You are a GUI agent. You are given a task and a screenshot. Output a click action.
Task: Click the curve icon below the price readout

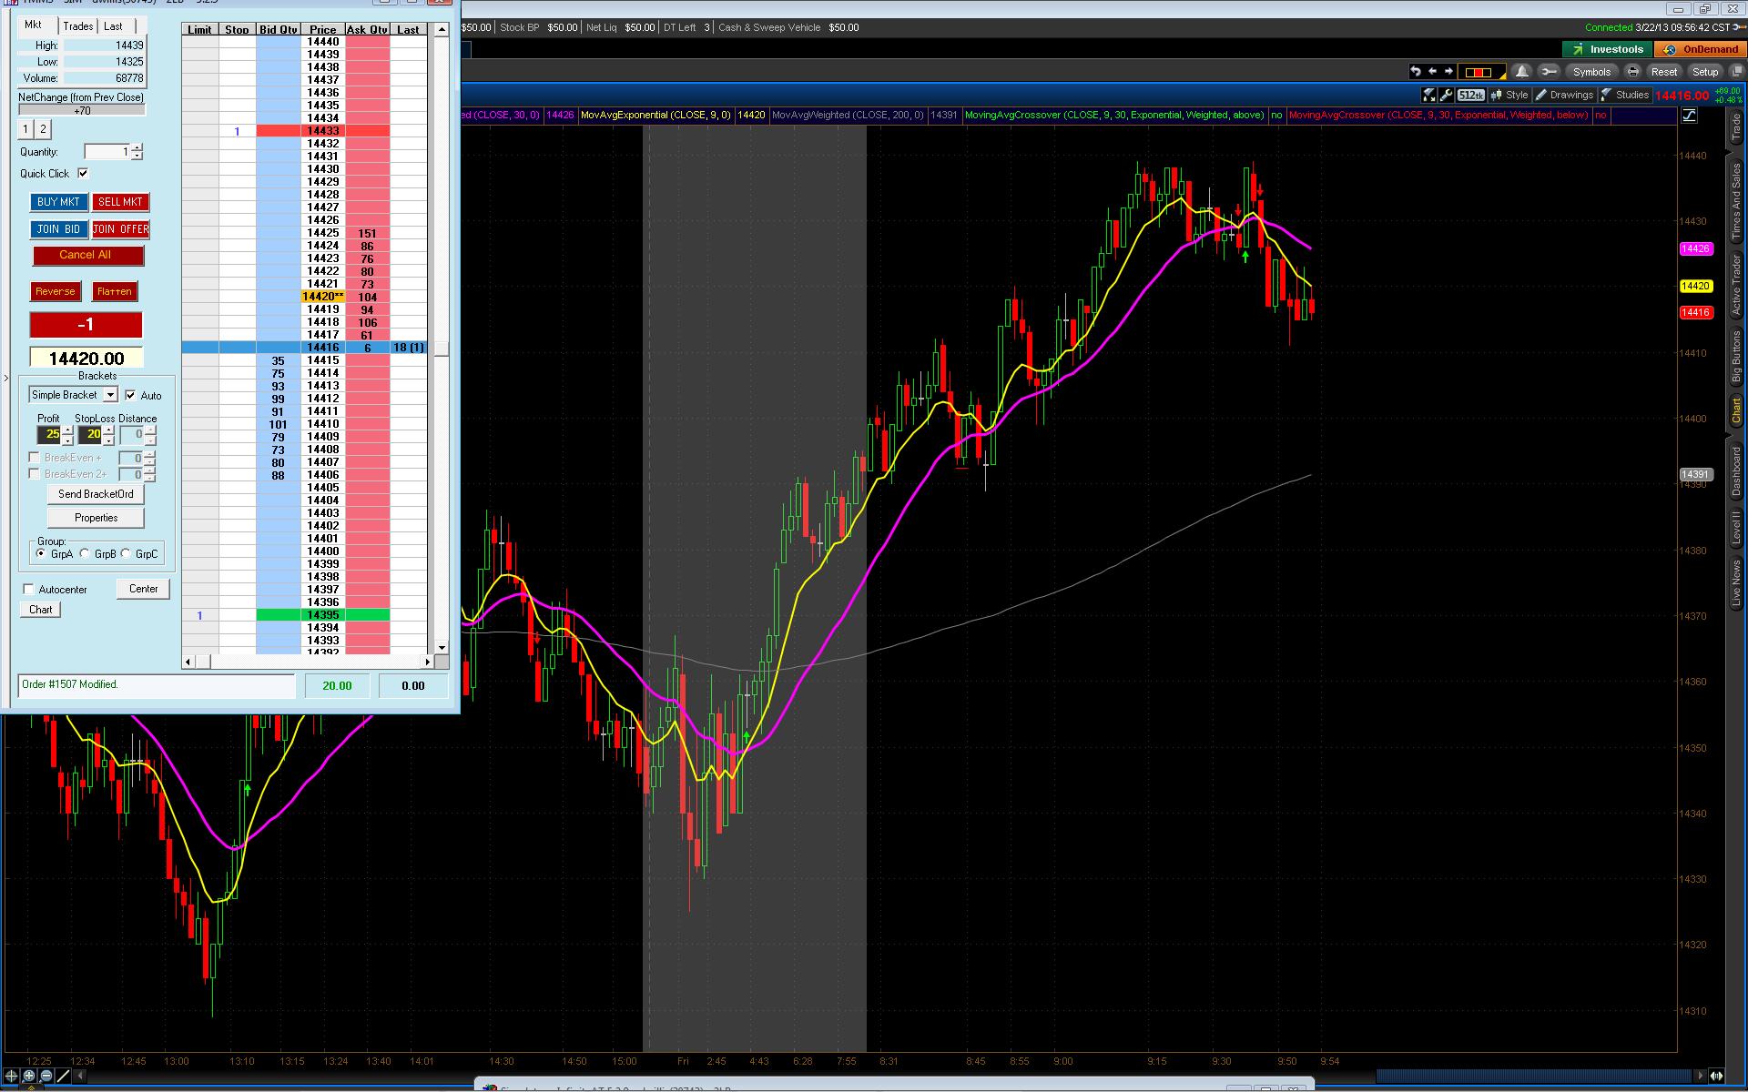tap(1689, 116)
